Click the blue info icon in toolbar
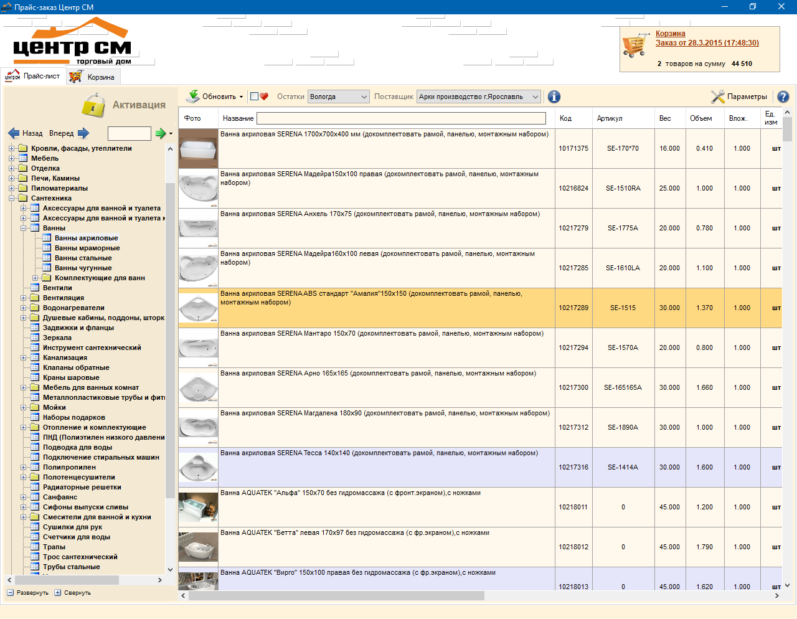The width and height of the screenshot is (797, 619). [554, 97]
